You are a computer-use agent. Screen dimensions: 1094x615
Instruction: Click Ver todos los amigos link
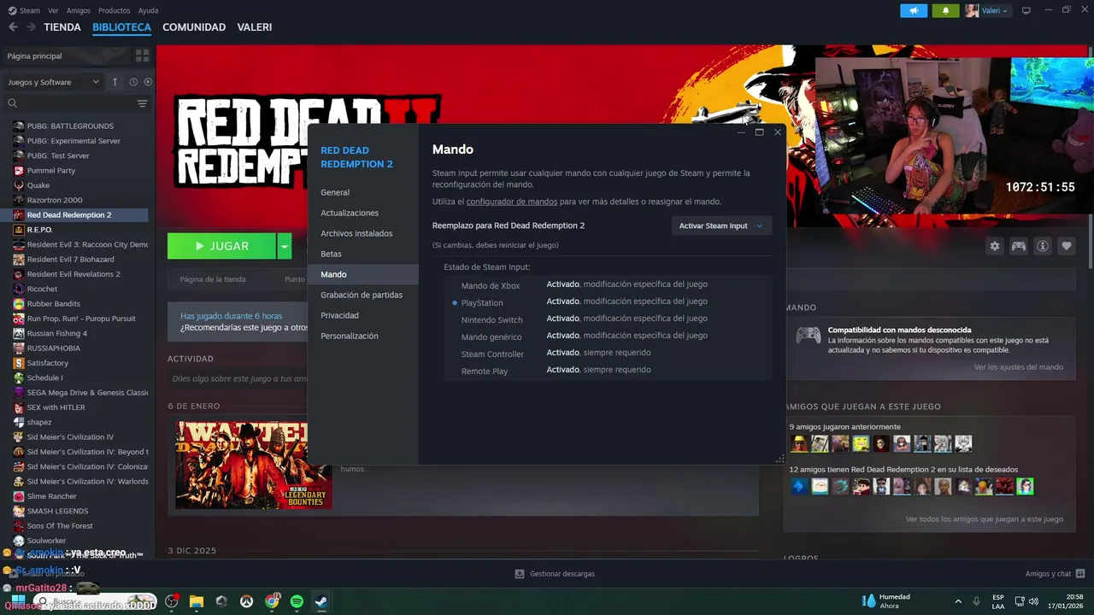(x=985, y=519)
